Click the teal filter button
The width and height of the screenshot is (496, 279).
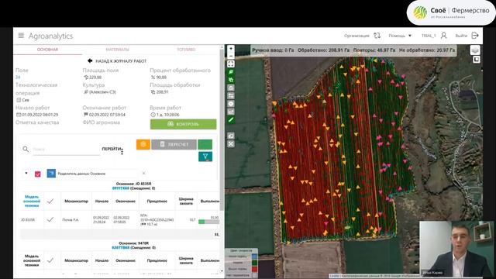(205, 157)
